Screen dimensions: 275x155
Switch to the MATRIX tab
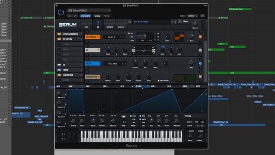[110, 25]
